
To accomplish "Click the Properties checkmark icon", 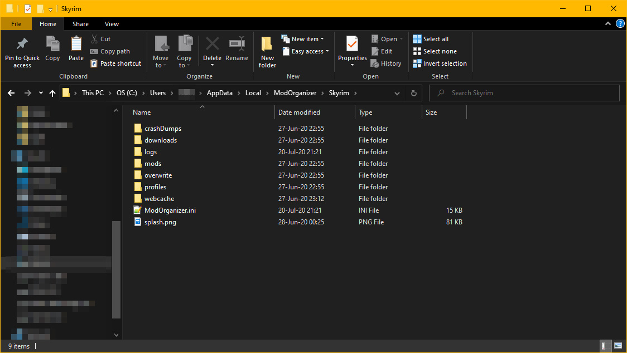I will tap(352, 44).
